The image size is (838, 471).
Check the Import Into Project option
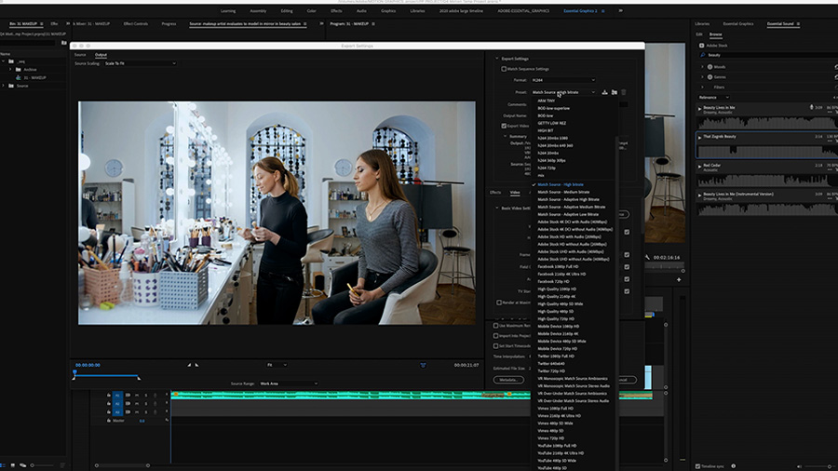pyautogui.click(x=496, y=335)
